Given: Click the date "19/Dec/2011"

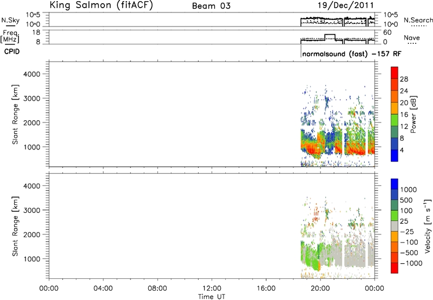Looking at the screenshot, I should [x=346, y=5].
